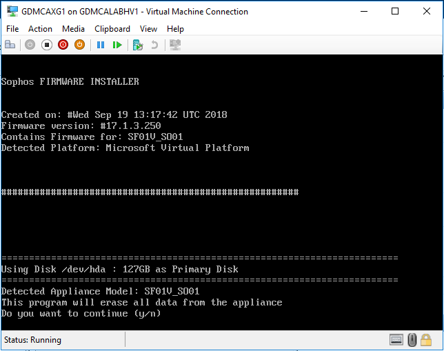
Task: Click the Ctrl+Alt+Delete toolbar icon
Action: click(x=10, y=45)
